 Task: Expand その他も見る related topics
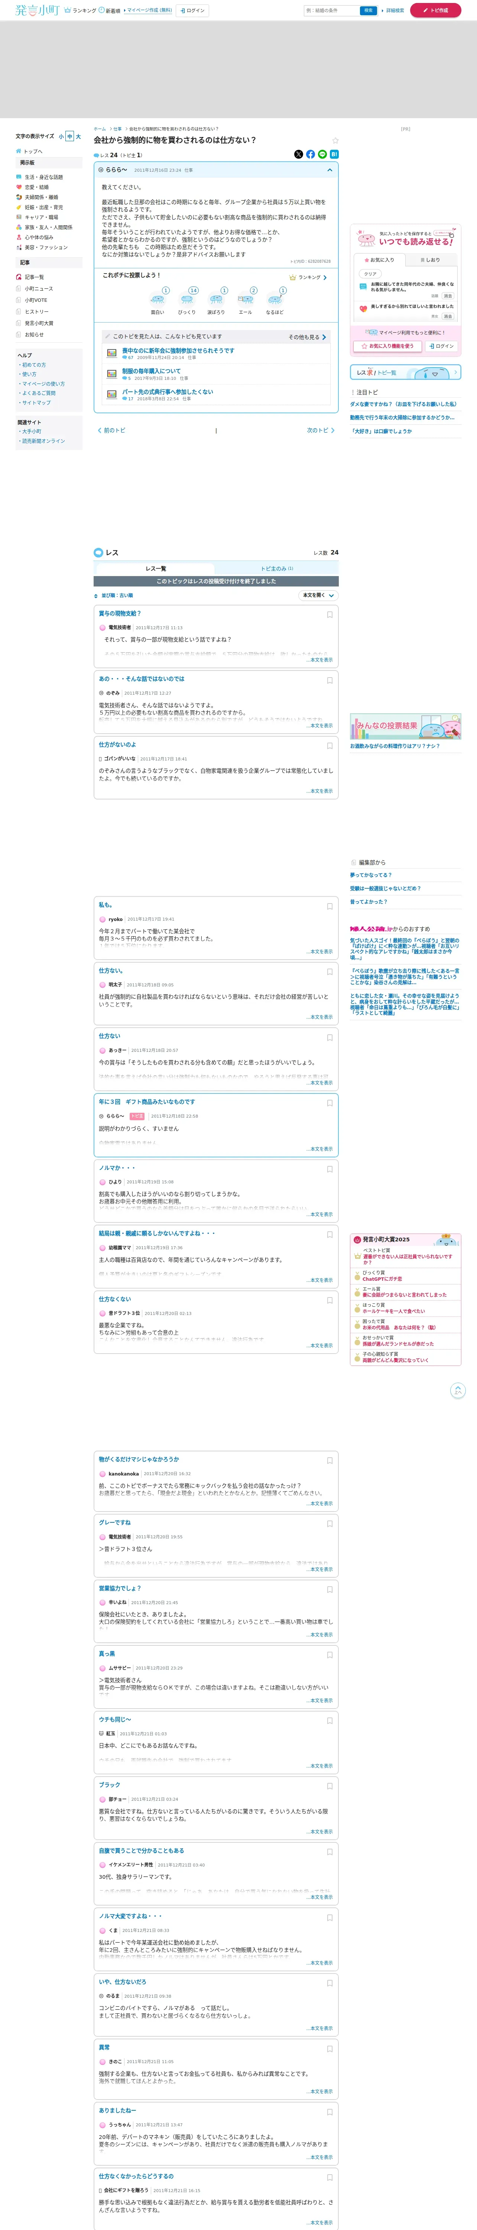click(x=307, y=337)
